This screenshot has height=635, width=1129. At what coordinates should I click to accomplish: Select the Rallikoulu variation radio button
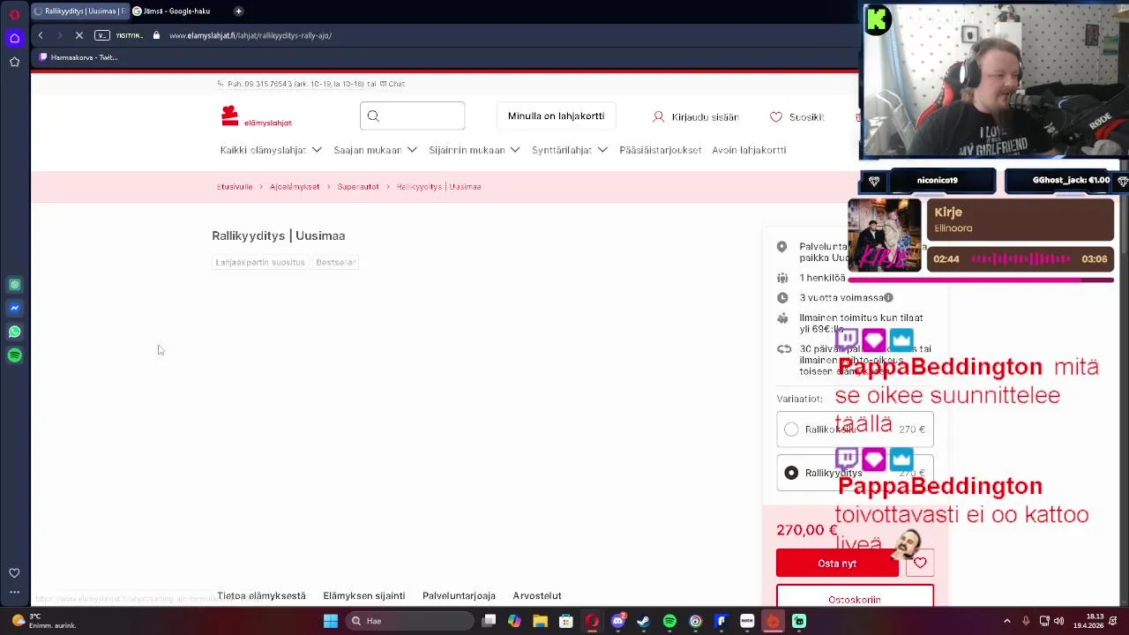pos(791,430)
